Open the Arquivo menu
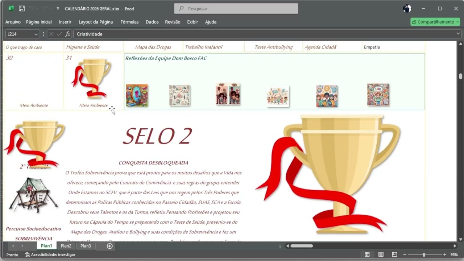Screen dimensions: 464x261 coord(13,22)
